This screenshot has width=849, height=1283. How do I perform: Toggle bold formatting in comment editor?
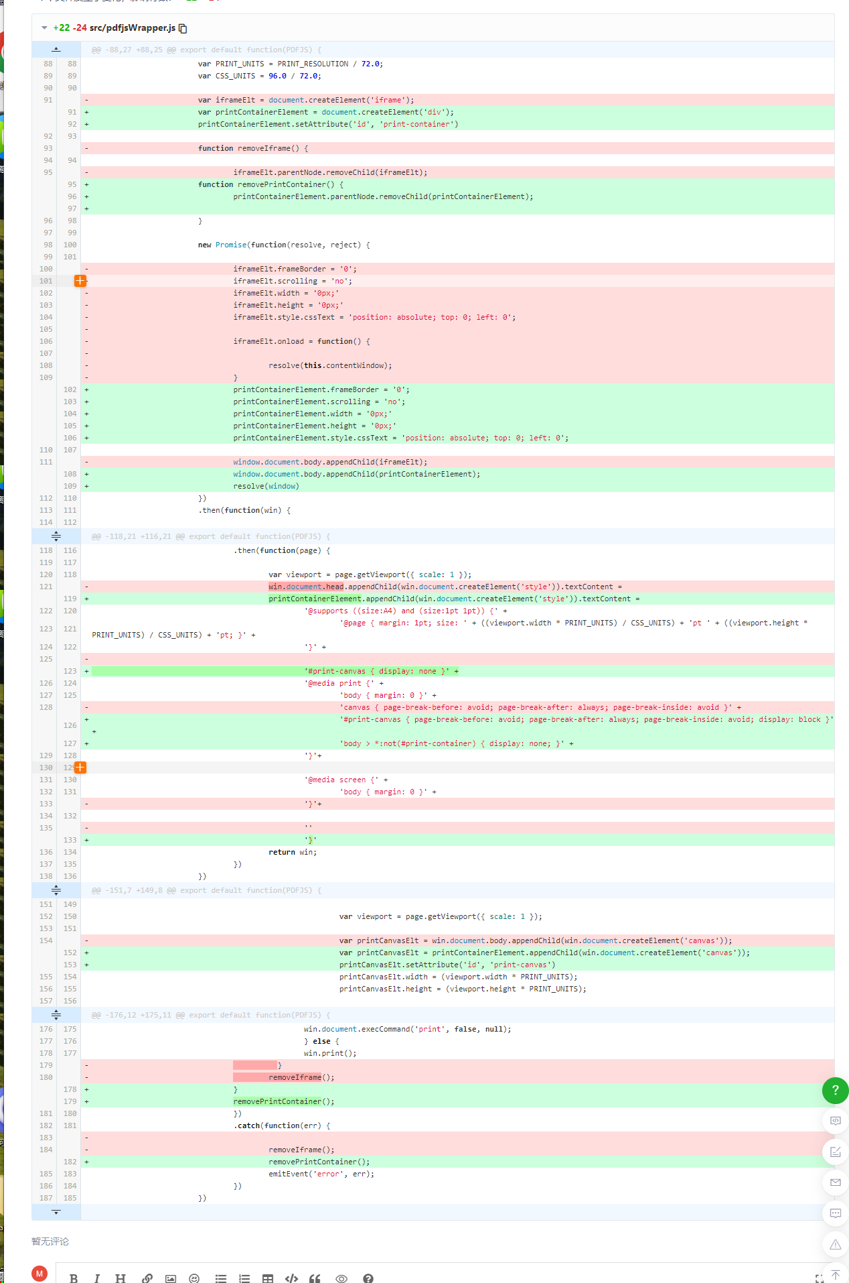point(74,1278)
